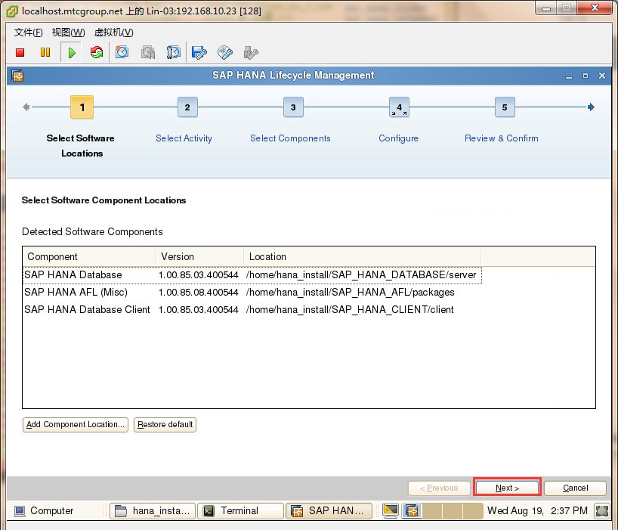618x530 pixels.
Task: Take a snapshot of the VM
Action: (x=122, y=52)
